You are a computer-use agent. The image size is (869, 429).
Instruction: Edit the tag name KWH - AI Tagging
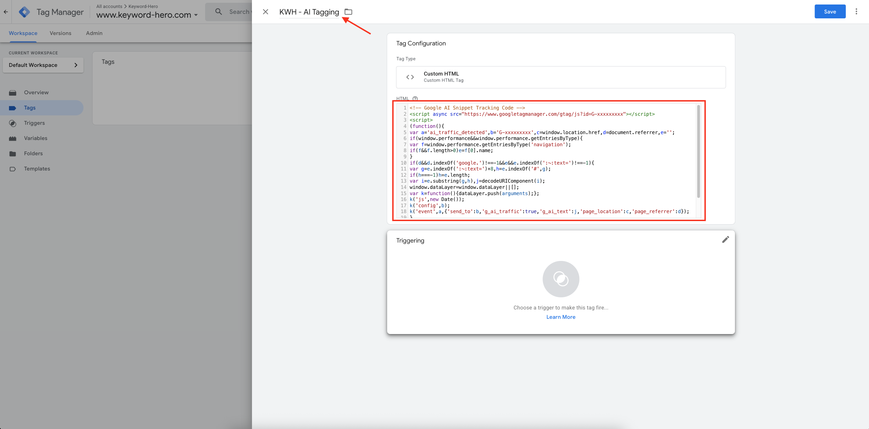pyautogui.click(x=309, y=12)
